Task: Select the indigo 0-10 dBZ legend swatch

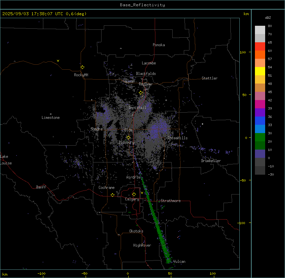Action: pos(260,154)
